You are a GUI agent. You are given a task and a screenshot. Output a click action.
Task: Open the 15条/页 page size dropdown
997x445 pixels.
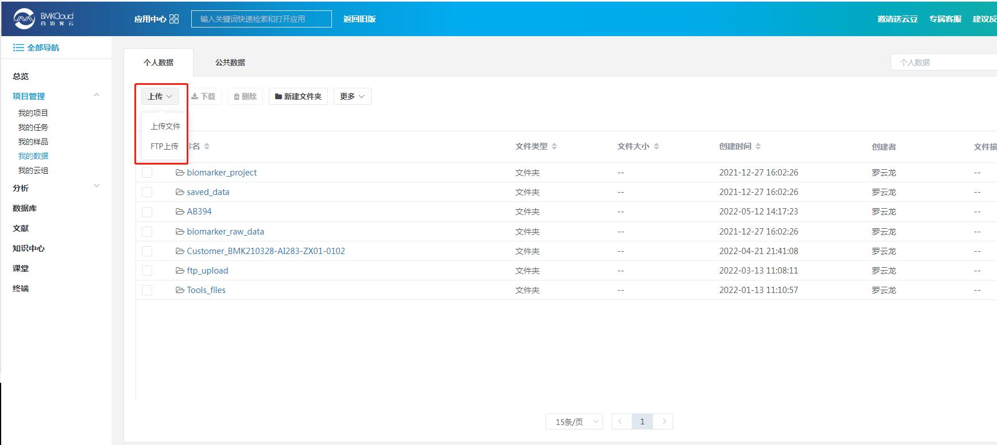pyautogui.click(x=574, y=422)
